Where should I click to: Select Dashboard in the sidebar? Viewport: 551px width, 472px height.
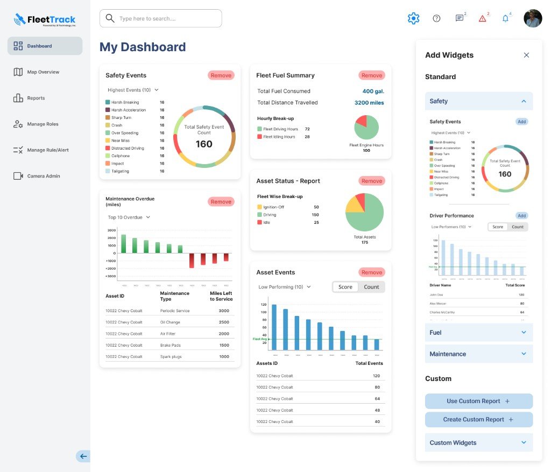click(45, 46)
